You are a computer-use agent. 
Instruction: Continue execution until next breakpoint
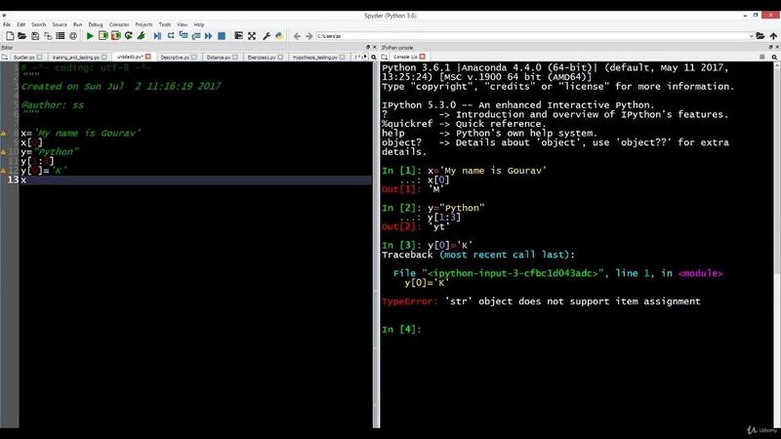coord(209,36)
